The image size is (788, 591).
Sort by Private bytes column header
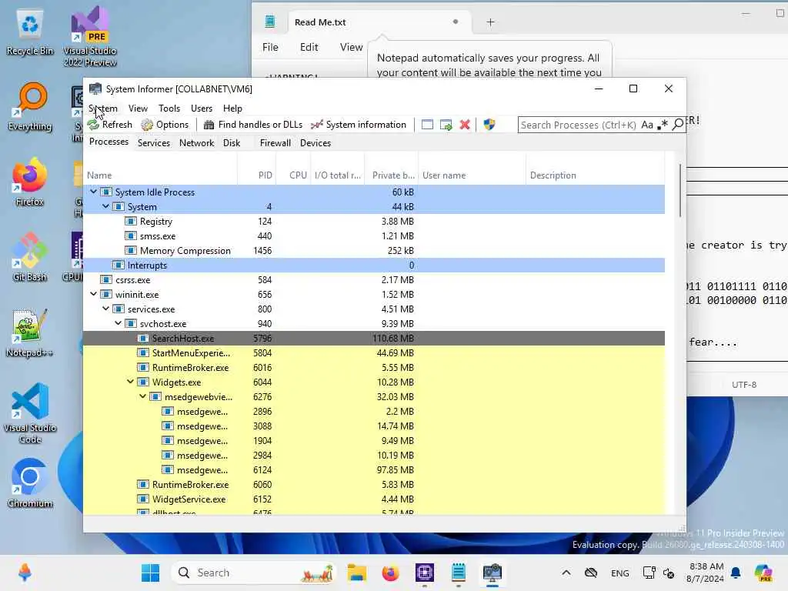392,175
